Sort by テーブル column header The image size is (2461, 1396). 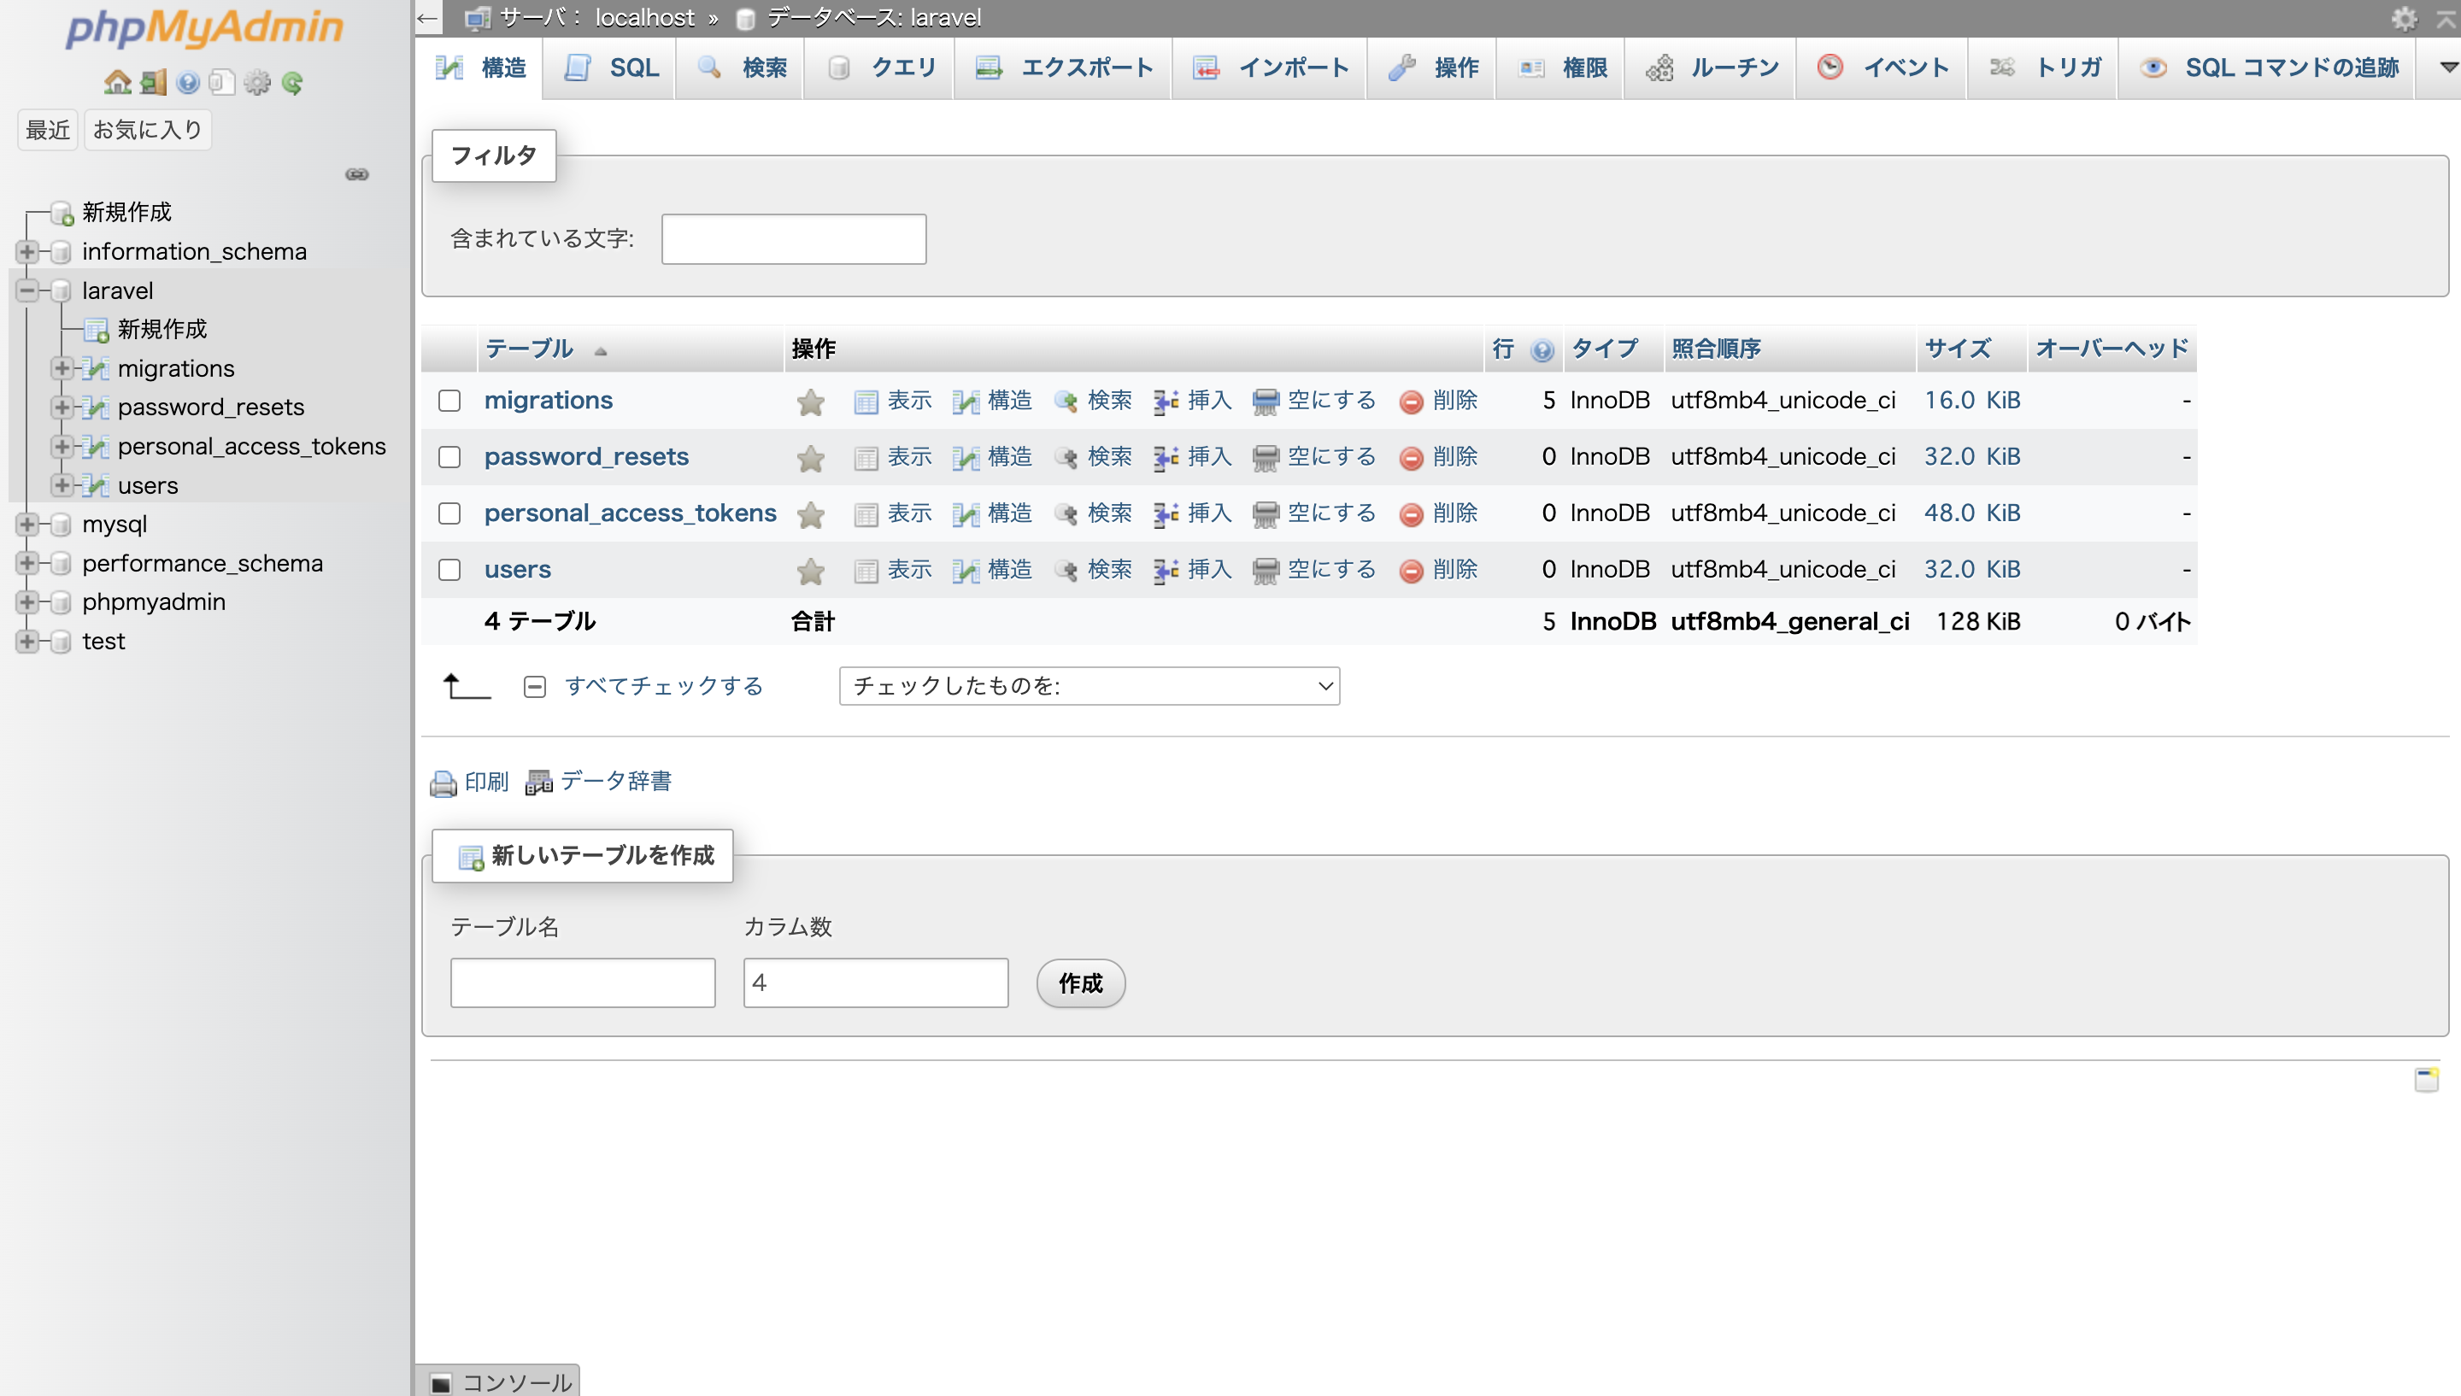pyautogui.click(x=529, y=349)
